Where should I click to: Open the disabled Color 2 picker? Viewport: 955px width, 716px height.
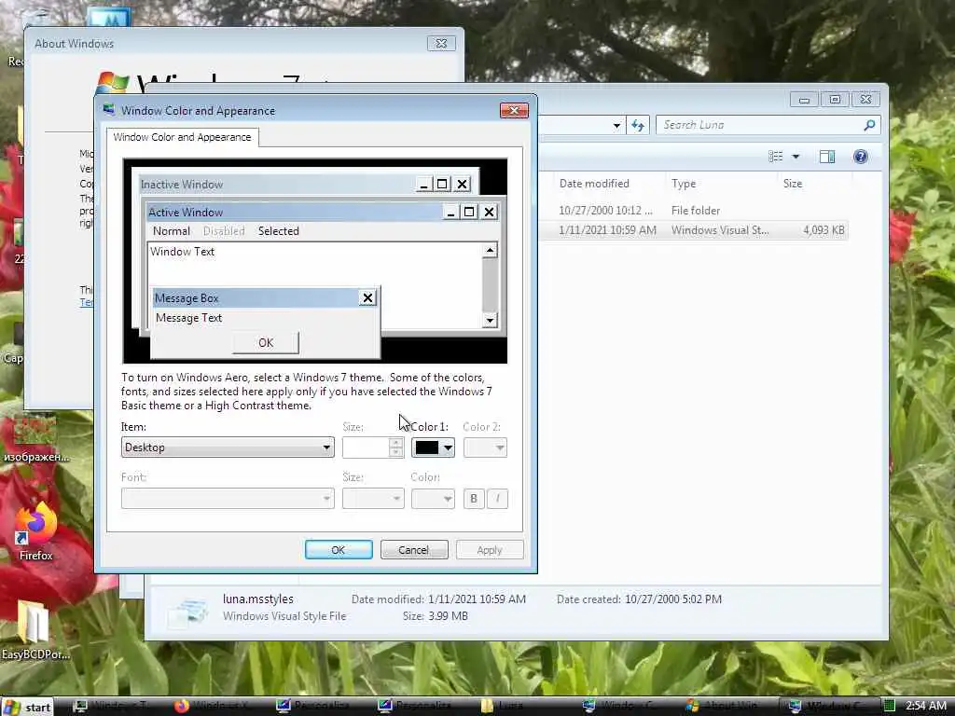485,447
